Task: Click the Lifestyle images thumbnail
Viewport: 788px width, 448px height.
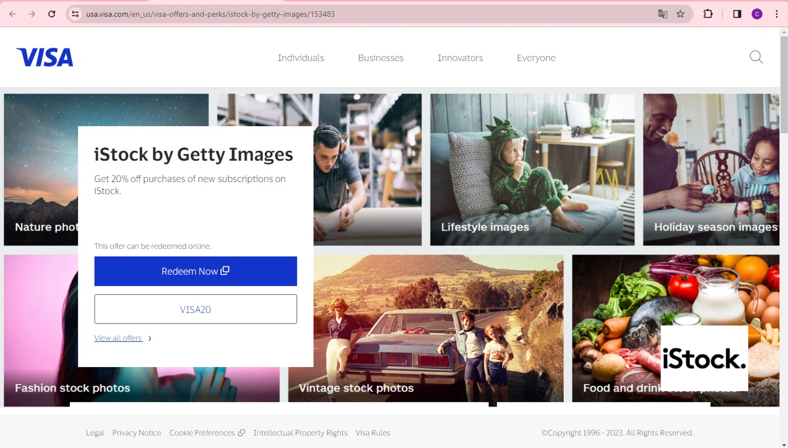Action: pos(532,170)
